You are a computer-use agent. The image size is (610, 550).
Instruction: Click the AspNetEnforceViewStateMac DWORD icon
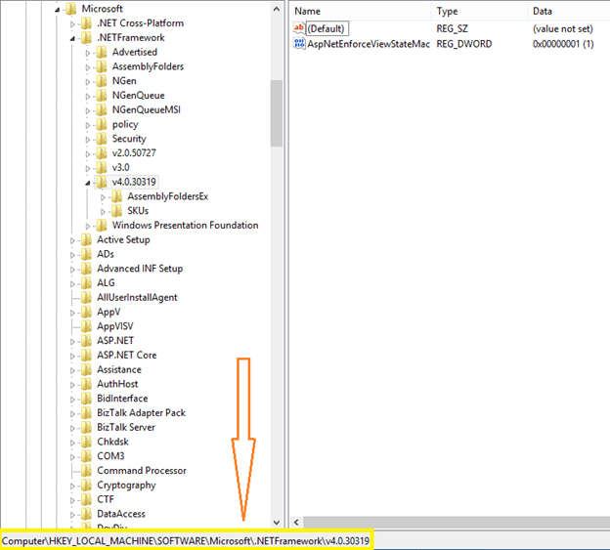click(299, 44)
